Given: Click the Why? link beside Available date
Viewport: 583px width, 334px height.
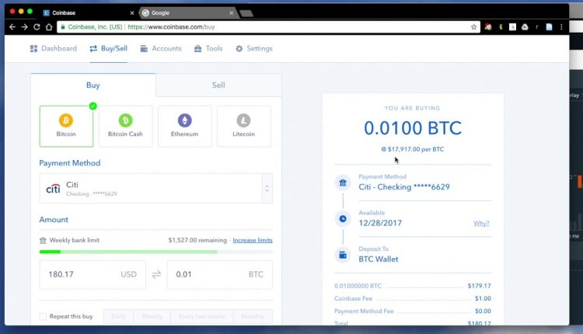Looking at the screenshot, I should (x=481, y=223).
